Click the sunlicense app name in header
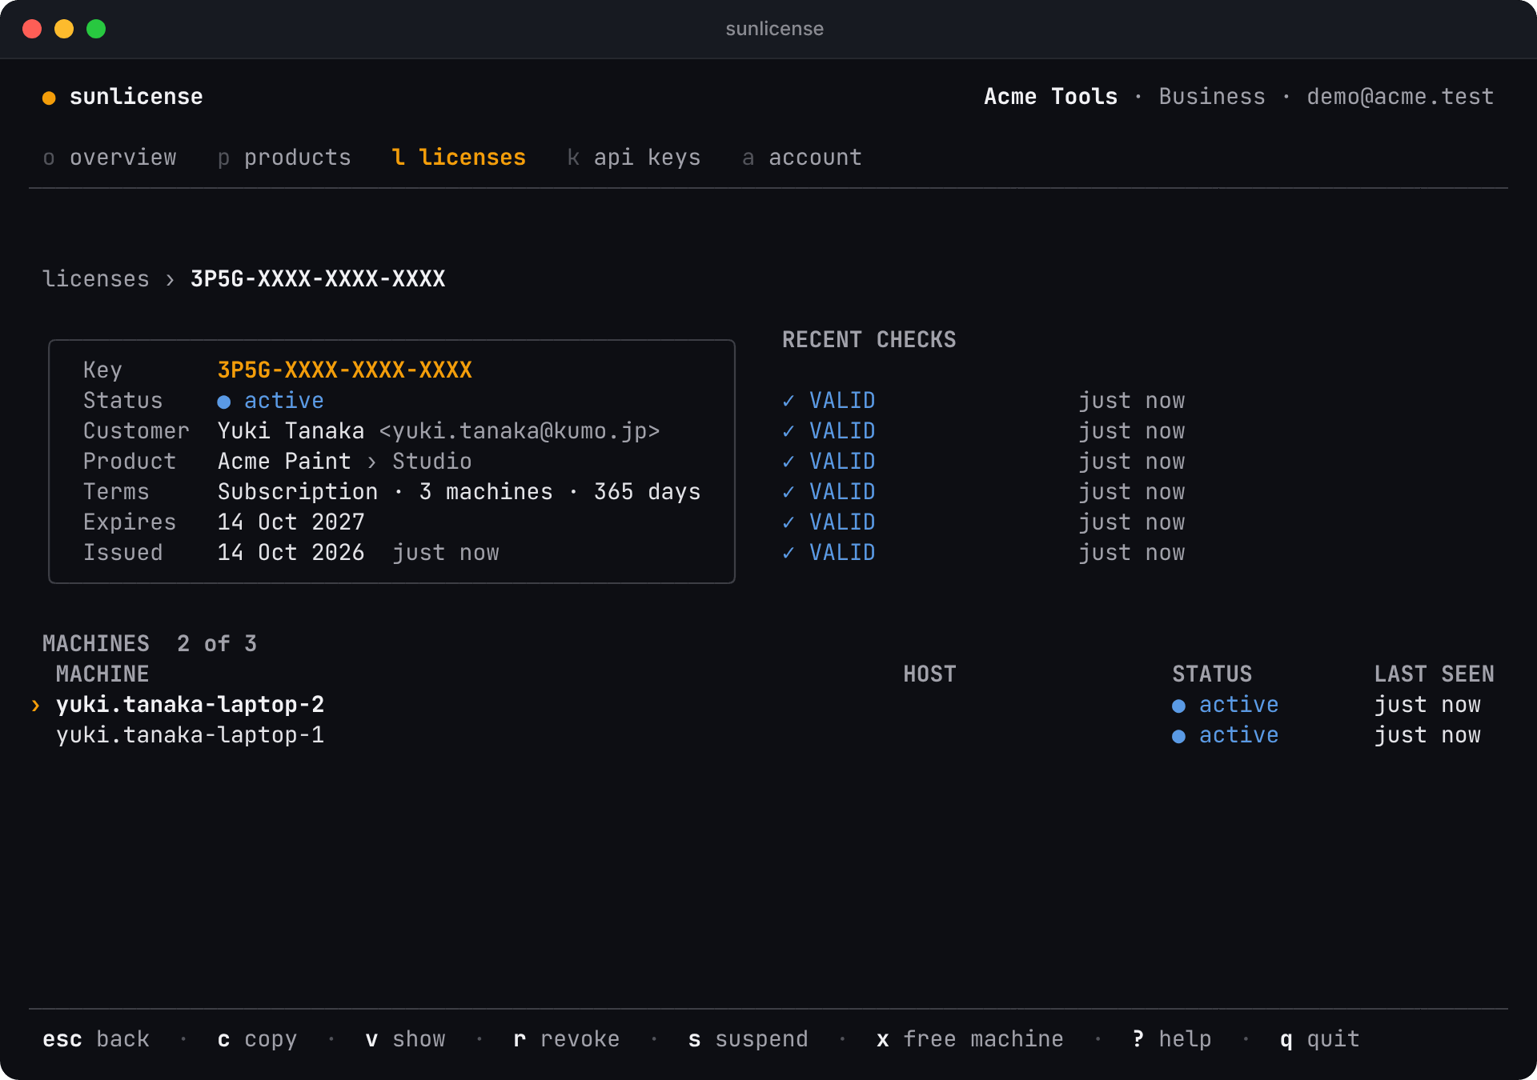Image resolution: width=1537 pixels, height=1080 pixels. pos(136,97)
